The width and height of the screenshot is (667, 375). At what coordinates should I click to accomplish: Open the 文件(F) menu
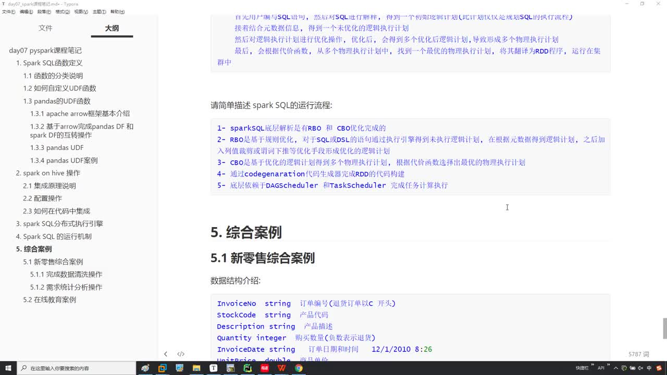point(8,11)
